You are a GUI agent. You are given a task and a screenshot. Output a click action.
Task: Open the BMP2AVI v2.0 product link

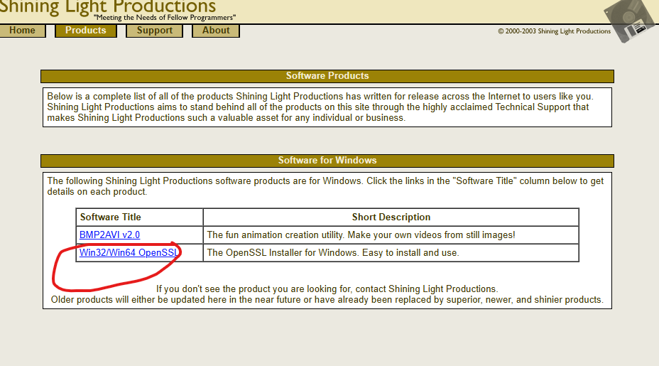109,235
